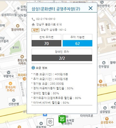
Task: Click the blue bus stop icon
Action: coord(45,115)
